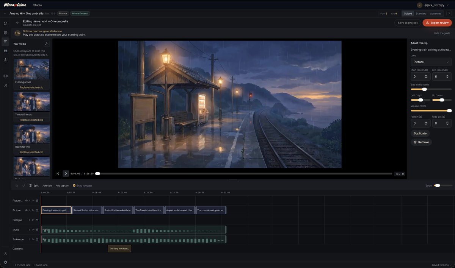Mute the Music lane speaker icon

[33, 230]
